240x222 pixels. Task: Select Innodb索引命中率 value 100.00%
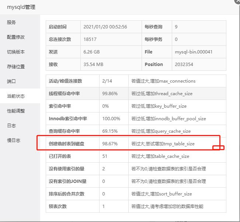pos(111,119)
